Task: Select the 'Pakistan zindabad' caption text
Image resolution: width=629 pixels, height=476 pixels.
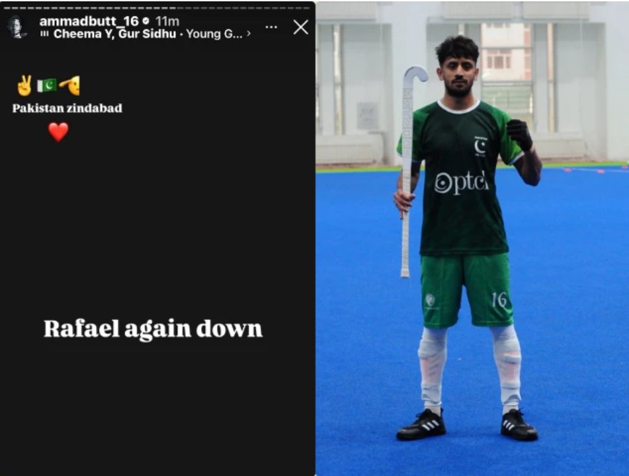Action: [67, 108]
